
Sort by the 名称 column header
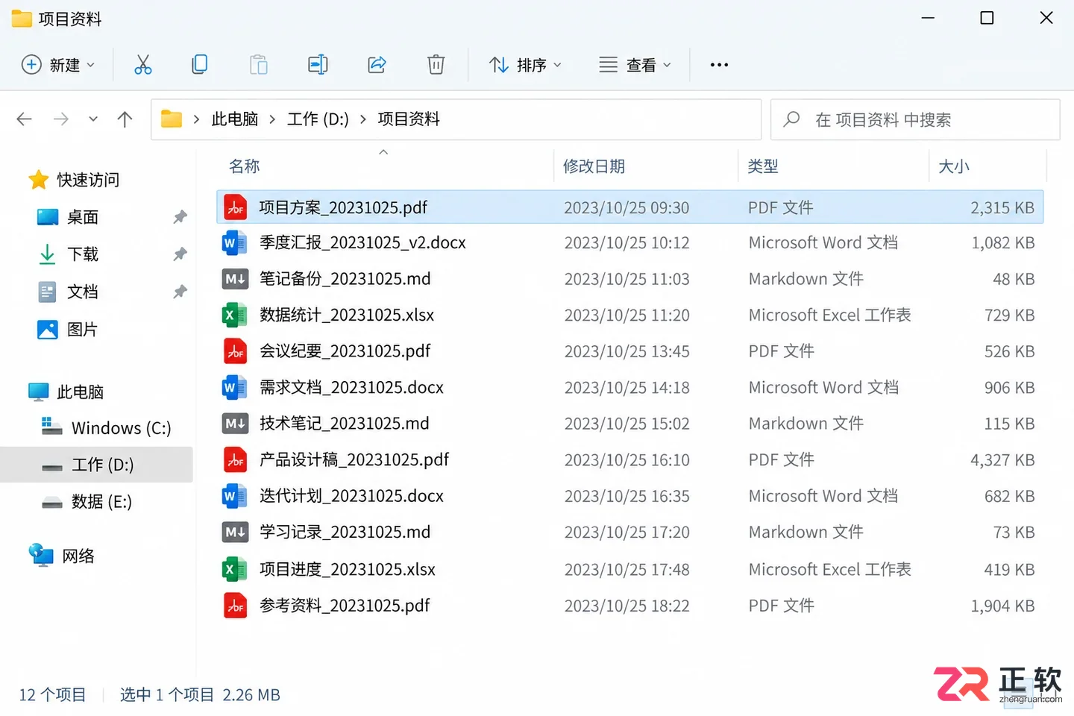(x=245, y=166)
